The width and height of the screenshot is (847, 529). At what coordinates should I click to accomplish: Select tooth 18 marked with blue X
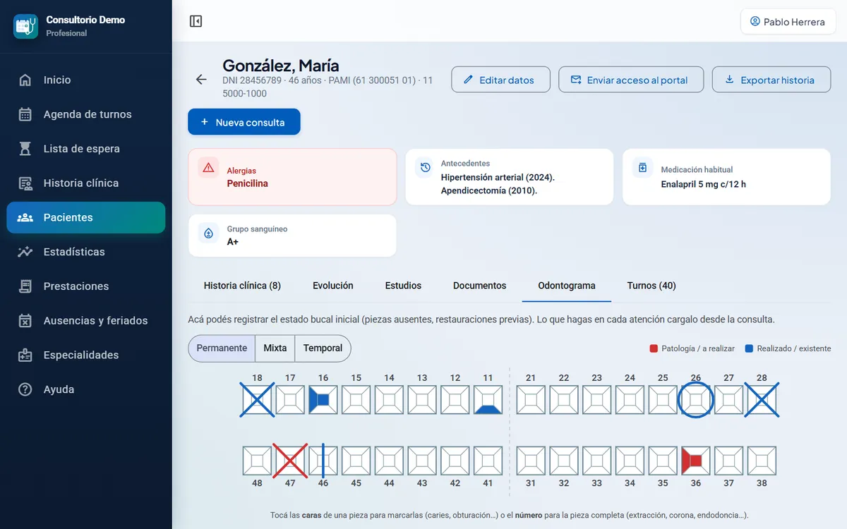click(257, 400)
